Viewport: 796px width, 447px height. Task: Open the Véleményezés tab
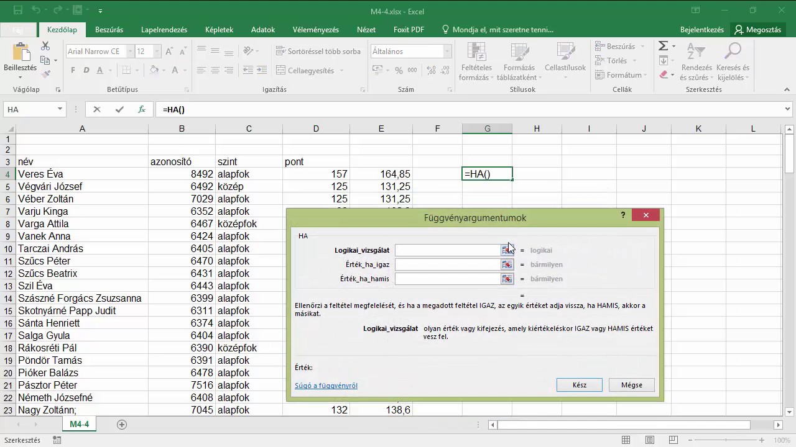pyautogui.click(x=316, y=30)
